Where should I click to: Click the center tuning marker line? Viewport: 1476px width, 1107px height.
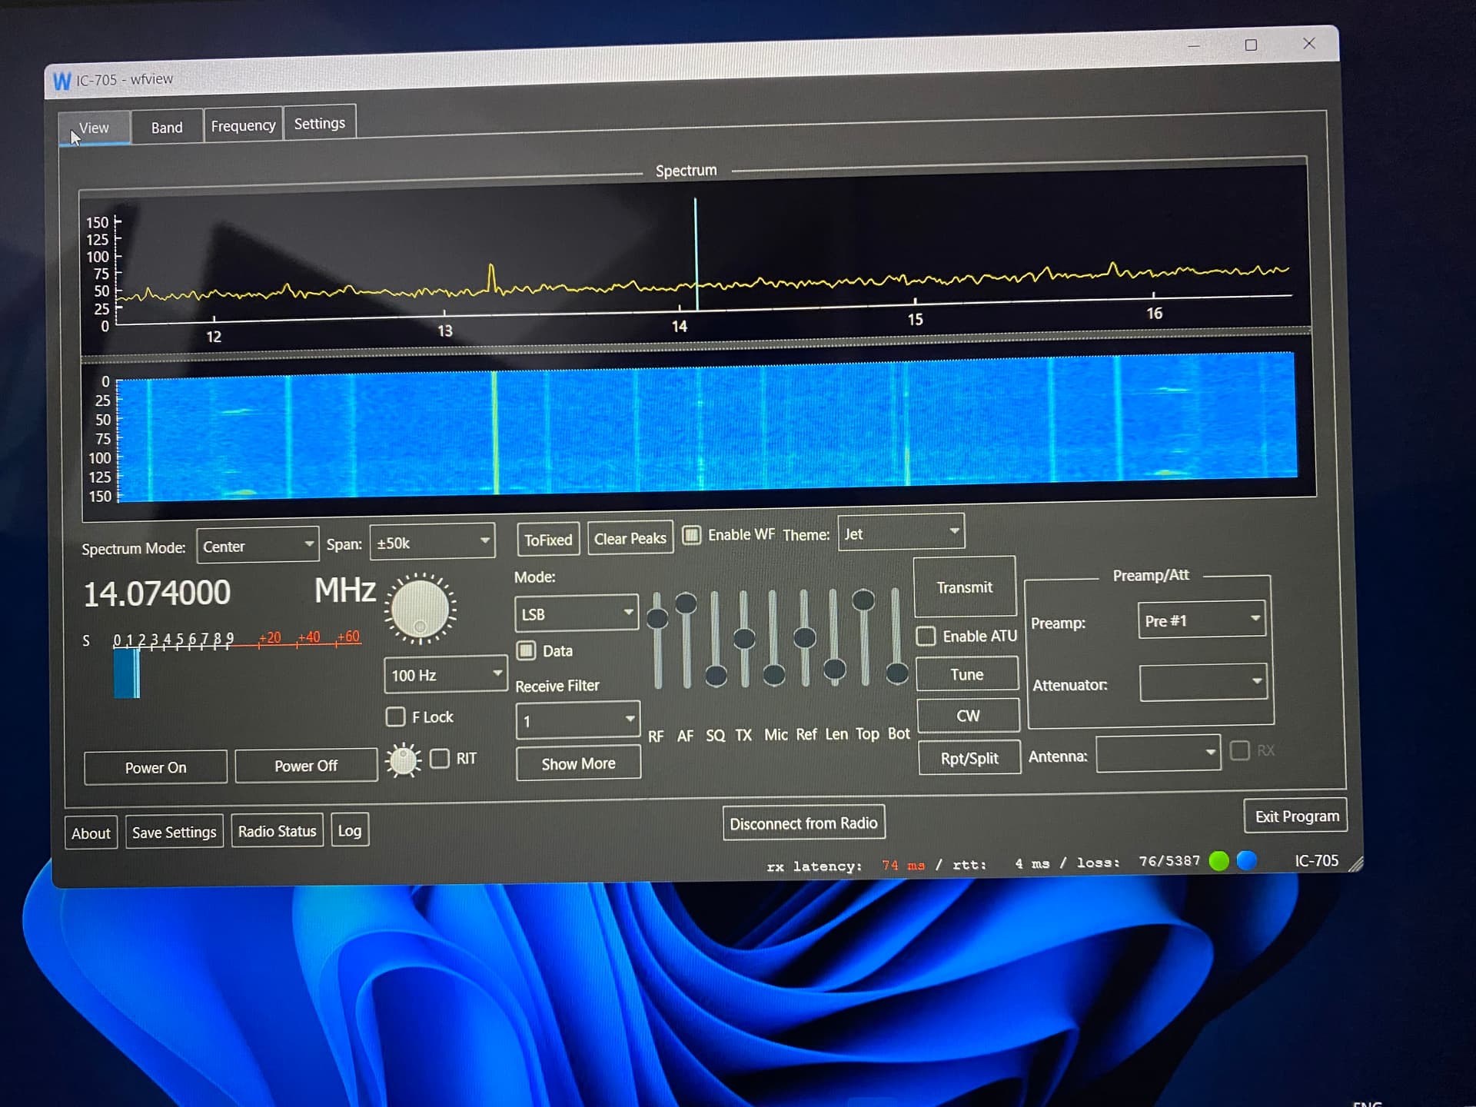(x=696, y=254)
